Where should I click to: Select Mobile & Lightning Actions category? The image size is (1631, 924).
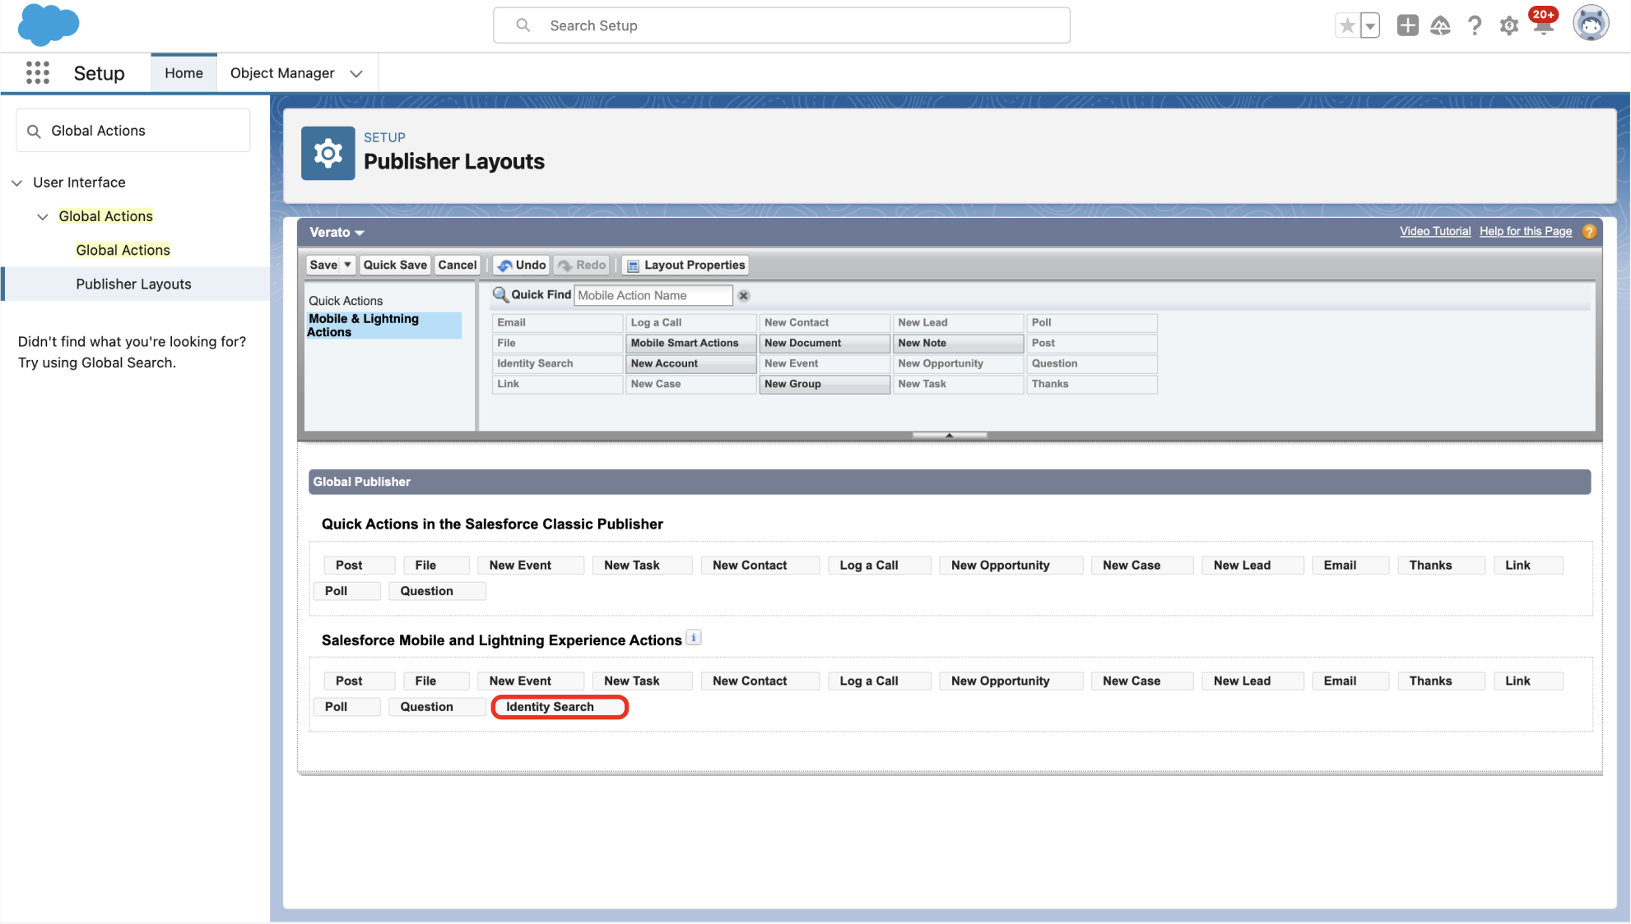383,326
